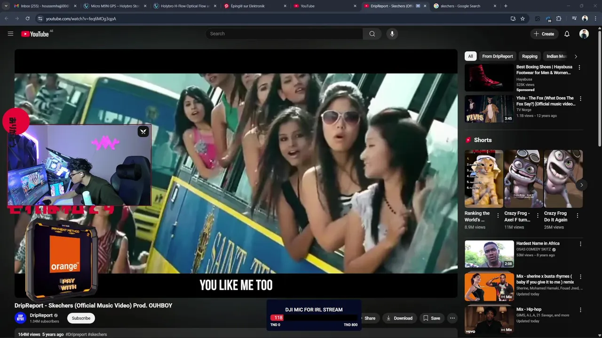The height and width of the screenshot is (338, 602).
Task: Open Chrome's three-dot menu
Action: click(x=595, y=19)
